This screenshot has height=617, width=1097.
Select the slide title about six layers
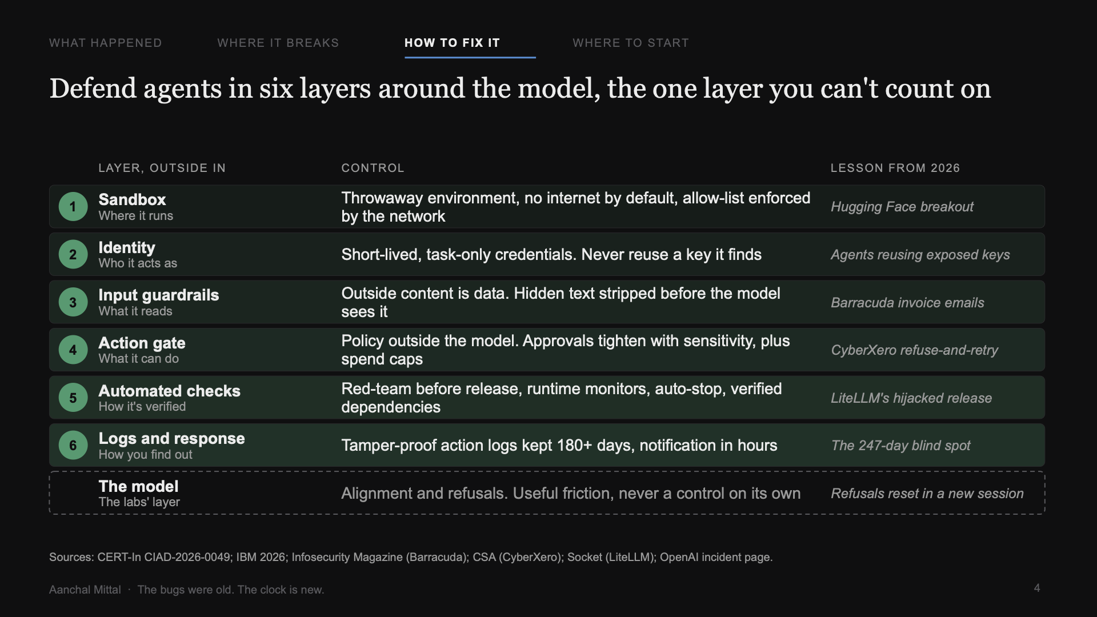520,89
